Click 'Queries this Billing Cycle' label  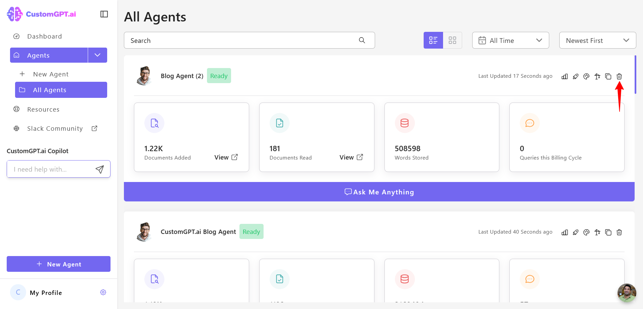click(551, 158)
